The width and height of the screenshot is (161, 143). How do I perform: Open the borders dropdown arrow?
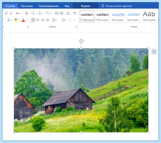(74, 20)
